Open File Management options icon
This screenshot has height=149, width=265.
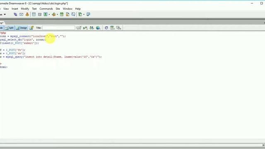click(92, 28)
